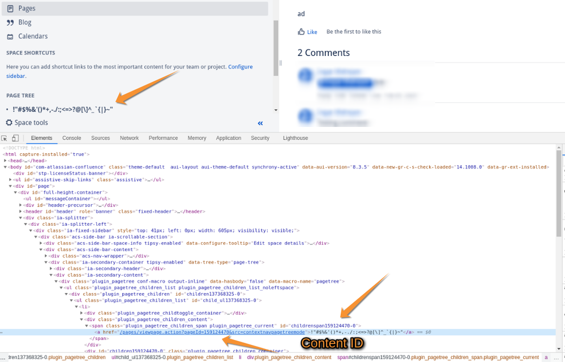Select the plugin_pagetree conf-macro div line
This screenshot has width=565, height=362.
[x=202, y=281]
